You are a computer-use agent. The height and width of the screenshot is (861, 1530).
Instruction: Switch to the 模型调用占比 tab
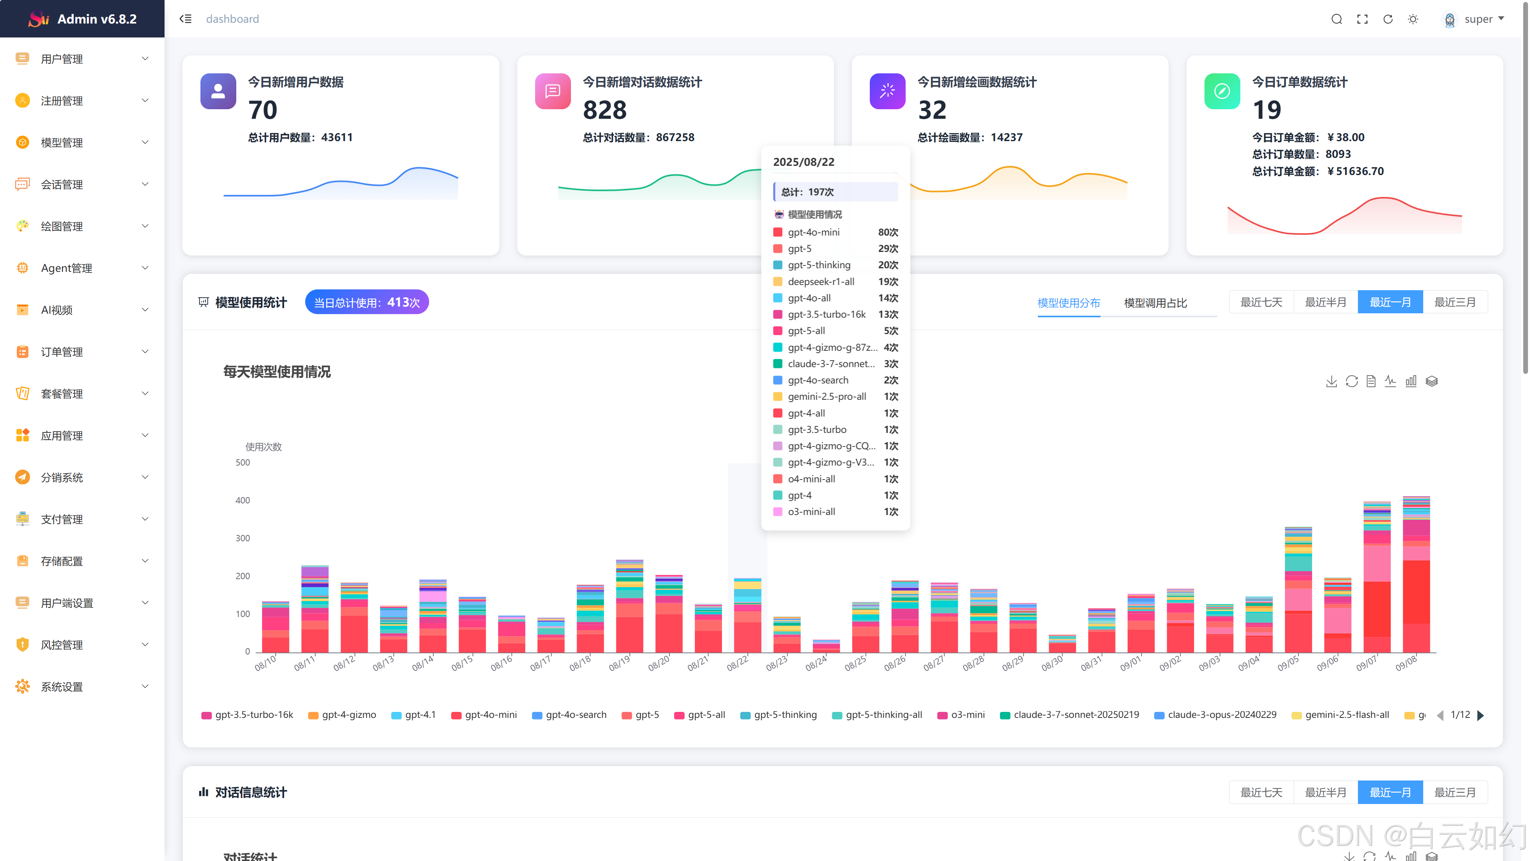coord(1155,303)
